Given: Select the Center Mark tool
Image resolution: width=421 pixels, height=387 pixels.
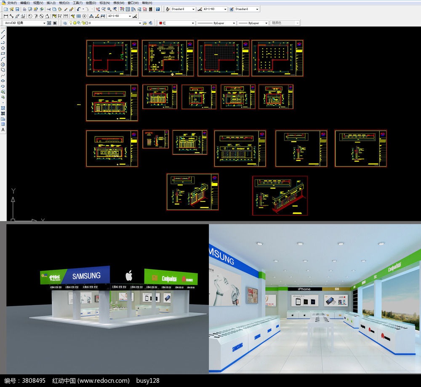Looking at the screenshot, I should pos(84,16).
